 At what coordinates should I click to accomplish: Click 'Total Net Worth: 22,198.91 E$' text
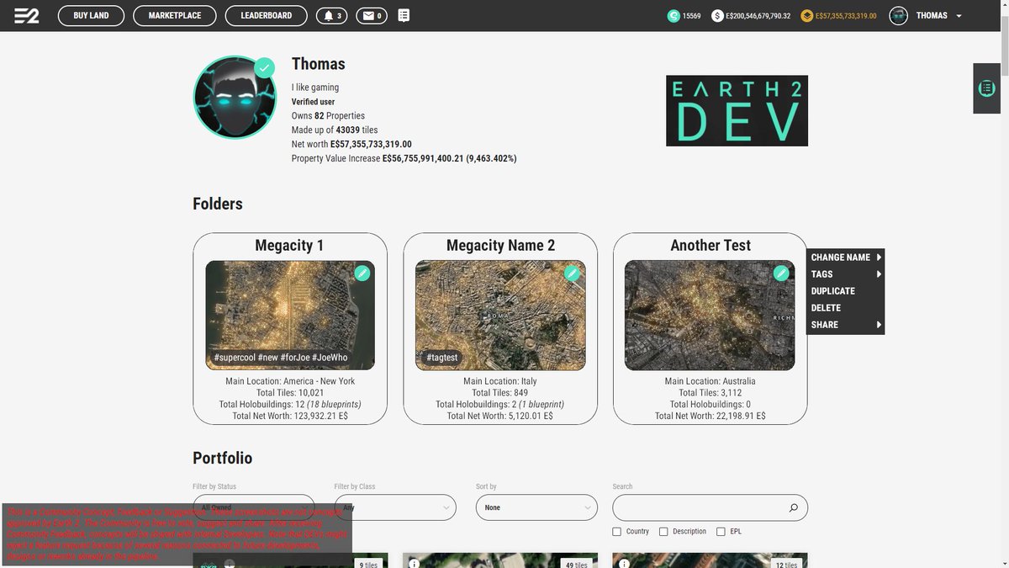[x=710, y=416]
